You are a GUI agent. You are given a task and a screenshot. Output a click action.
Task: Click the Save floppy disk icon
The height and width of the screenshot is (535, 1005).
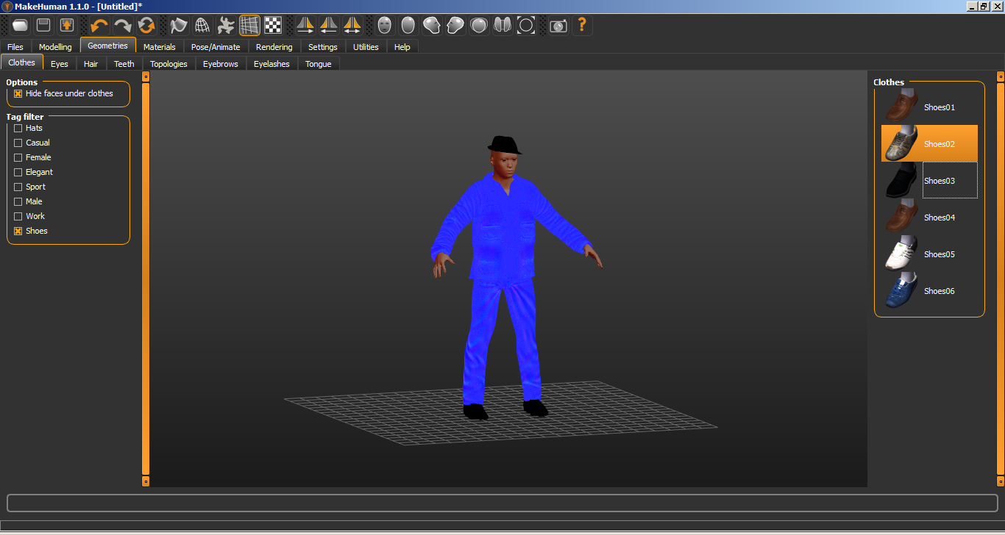43,26
